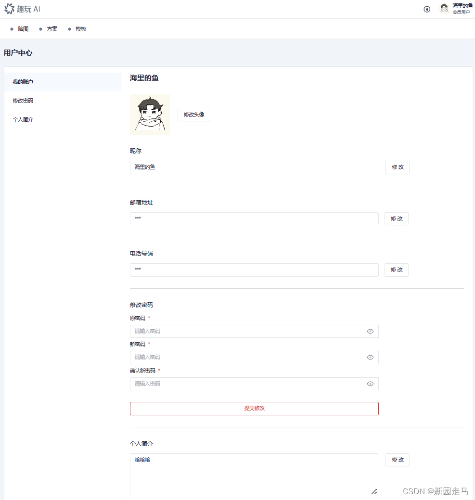This screenshot has width=475, height=500.
Task: Select 修改密码 in sidebar
Action: [63, 101]
